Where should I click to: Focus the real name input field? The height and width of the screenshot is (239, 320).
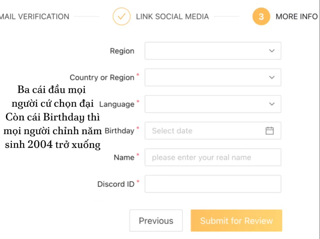(213, 157)
